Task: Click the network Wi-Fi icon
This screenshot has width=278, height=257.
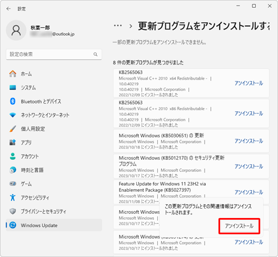Action: point(13,115)
